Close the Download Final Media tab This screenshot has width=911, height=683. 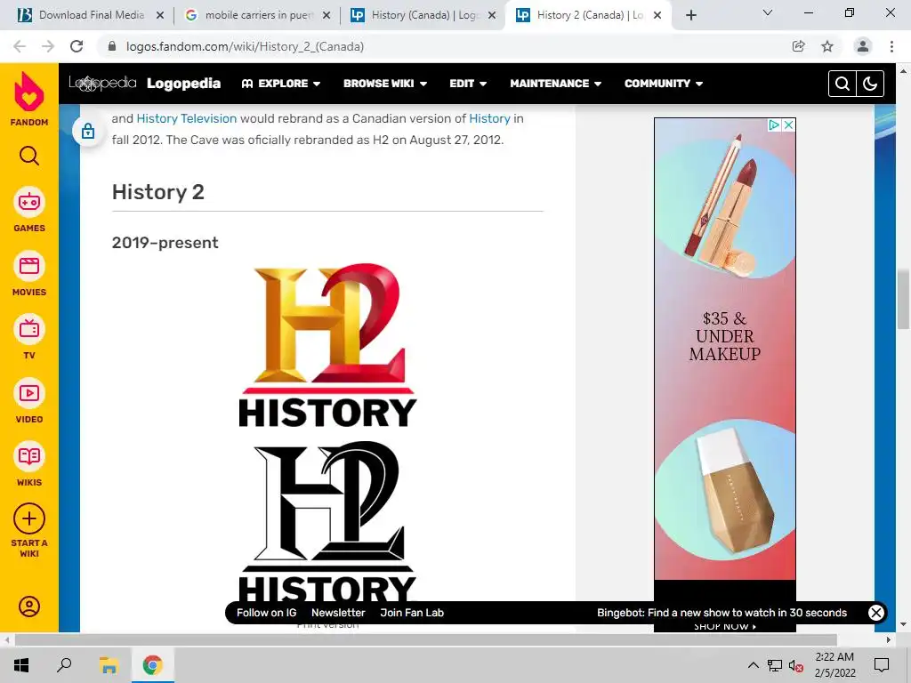click(x=160, y=15)
